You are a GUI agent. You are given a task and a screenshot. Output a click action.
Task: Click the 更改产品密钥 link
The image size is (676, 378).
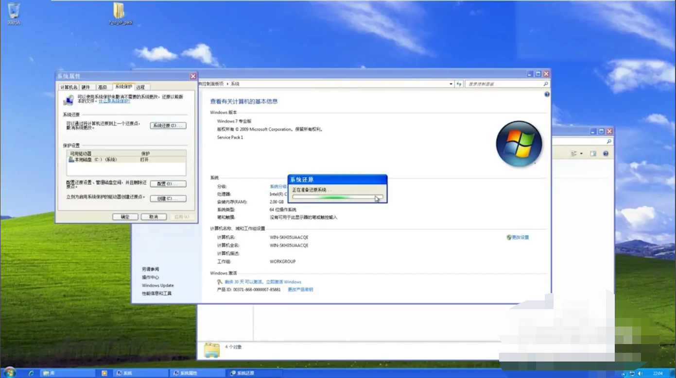point(300,290)
